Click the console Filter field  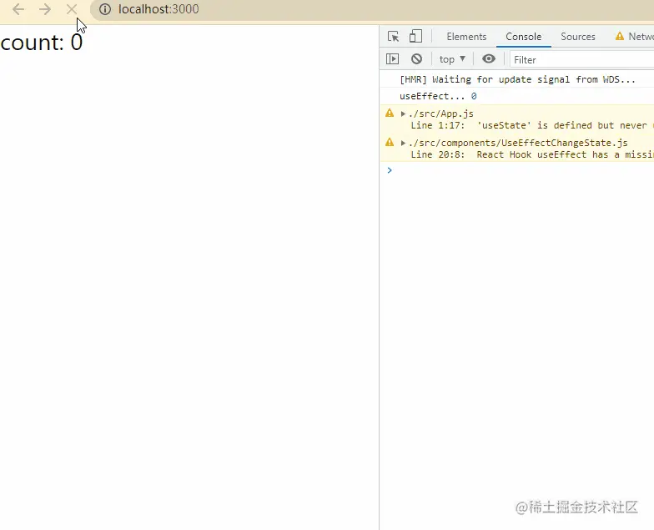(582, 60)
